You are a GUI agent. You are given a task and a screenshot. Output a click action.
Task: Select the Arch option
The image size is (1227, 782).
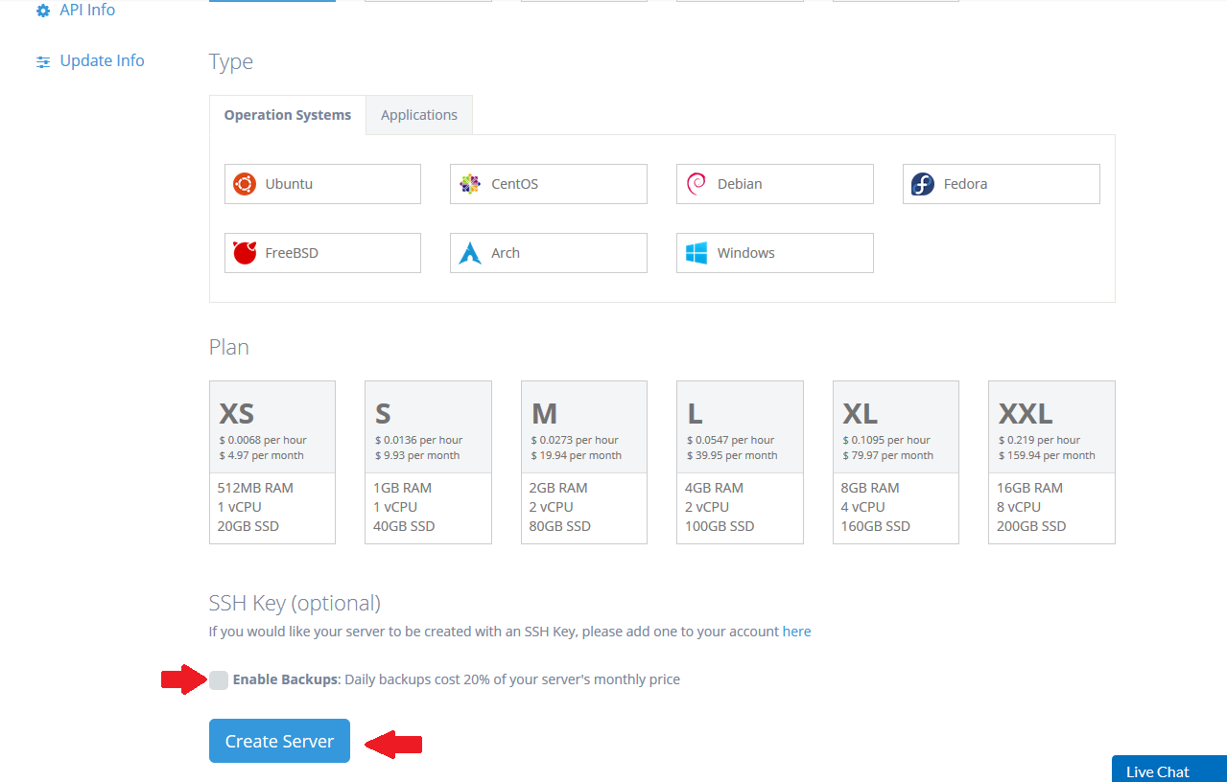[x=549, y=253]
